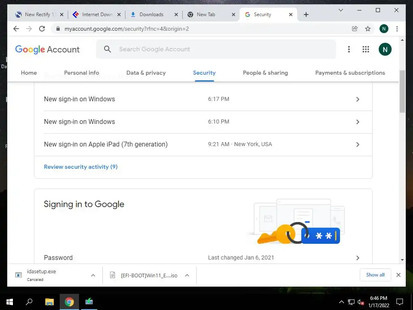This screenshot has width=413, height=310.
Task: Click the address bar URL
Action: coord(126,29)
